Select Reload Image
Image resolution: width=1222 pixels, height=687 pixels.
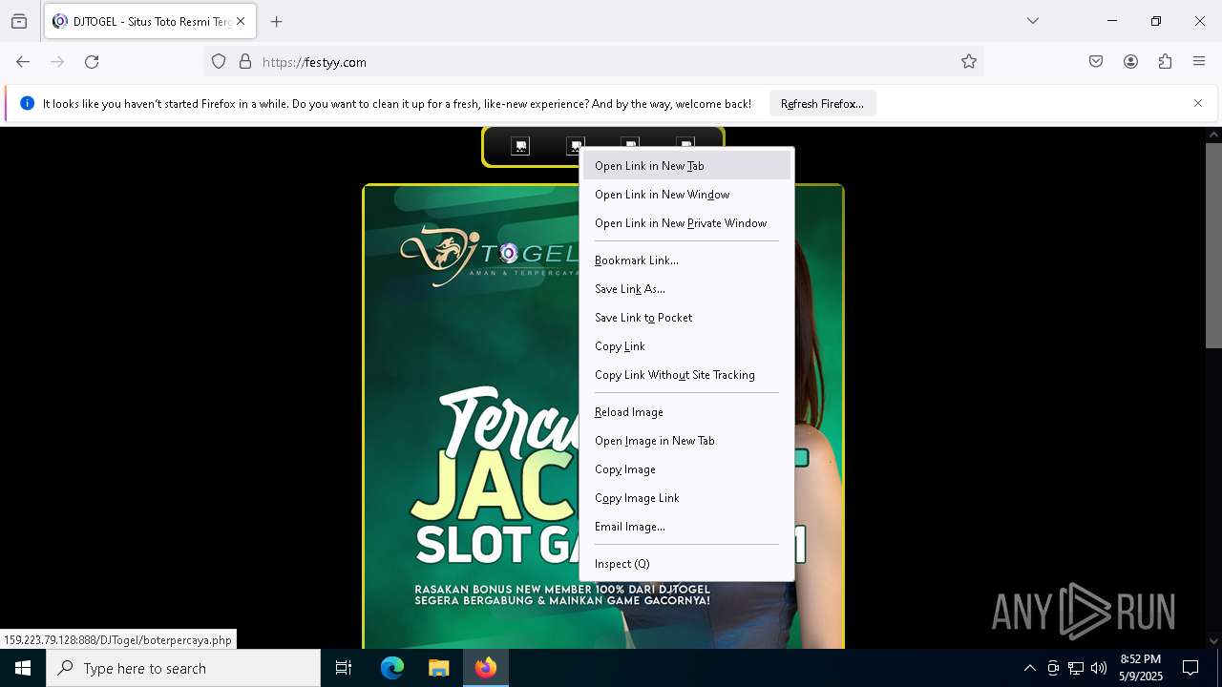[x=686, y=412]
